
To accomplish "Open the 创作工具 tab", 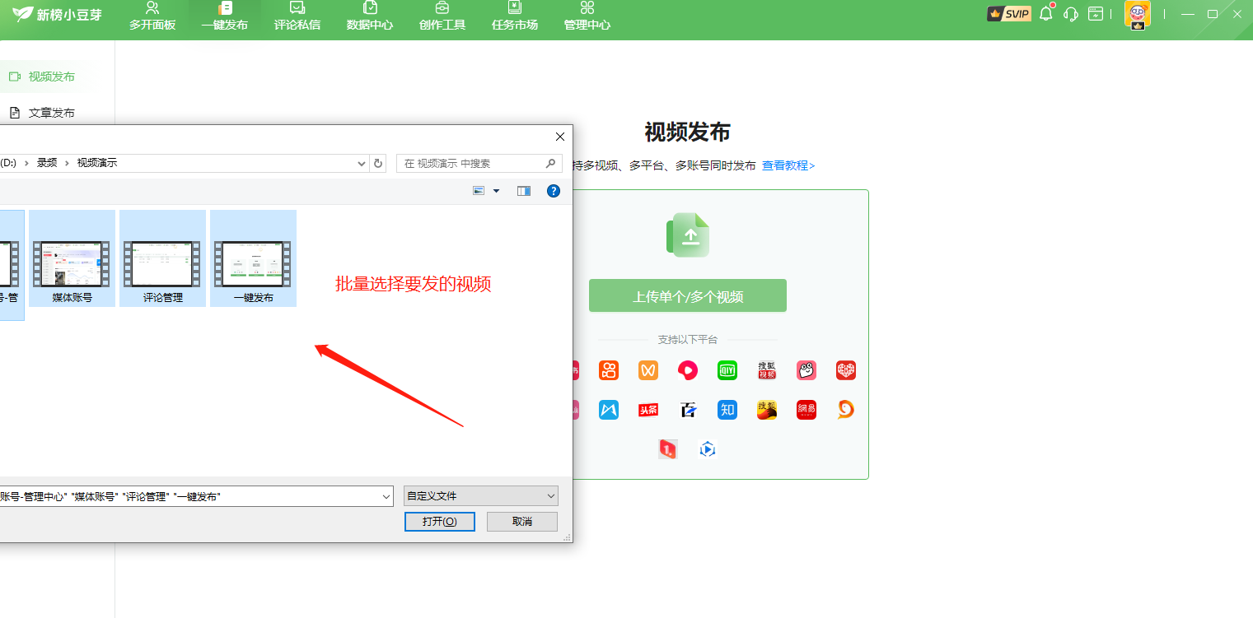I will coord(442,16).
